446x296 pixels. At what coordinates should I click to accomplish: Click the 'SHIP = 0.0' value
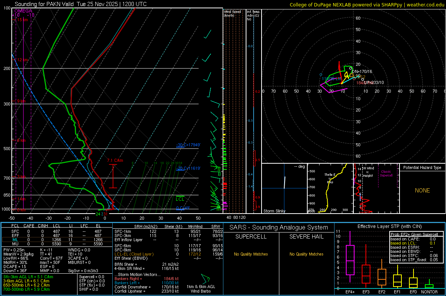tap(88, 289)
